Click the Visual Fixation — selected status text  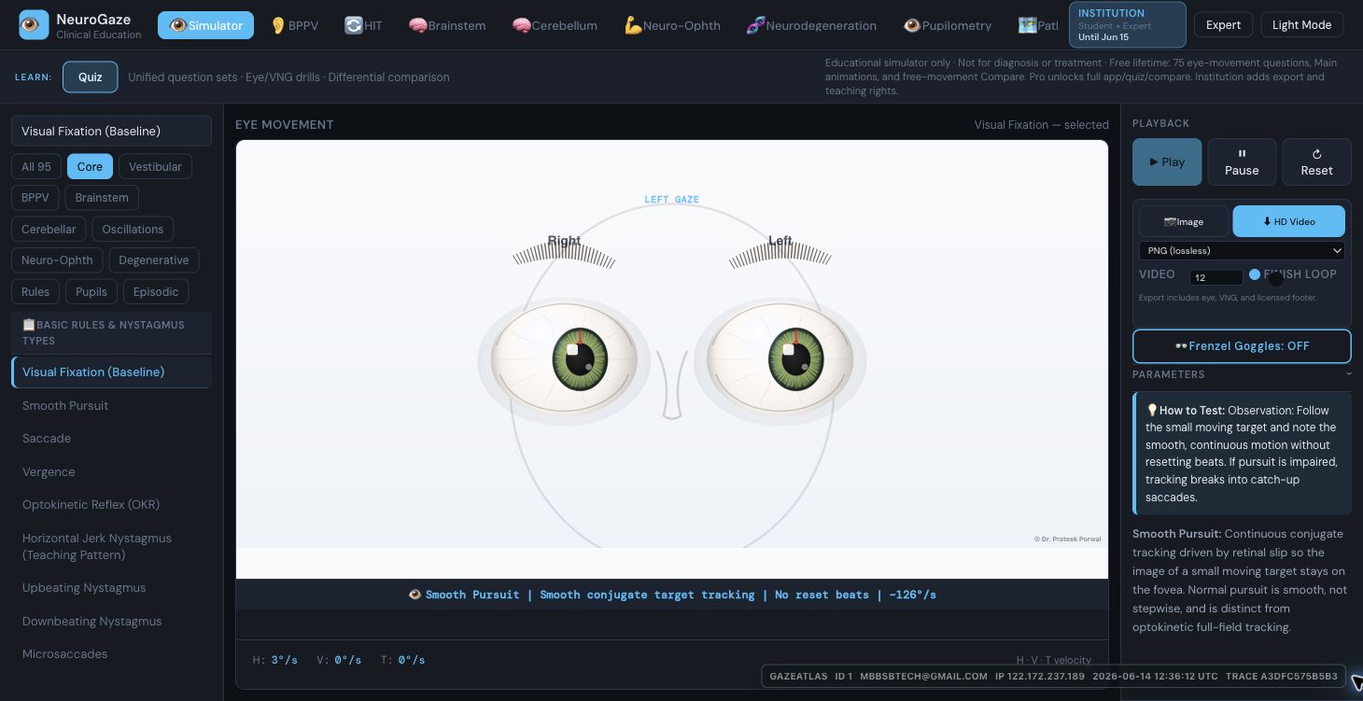1041,124
